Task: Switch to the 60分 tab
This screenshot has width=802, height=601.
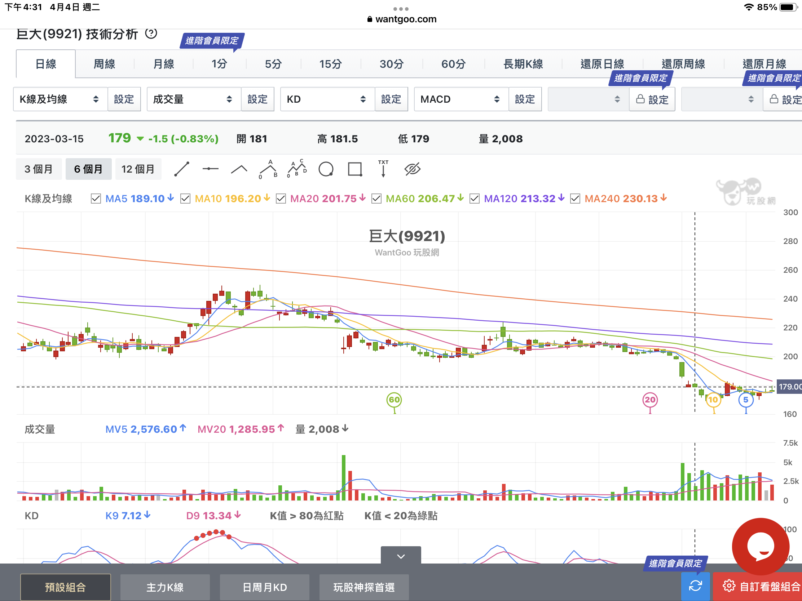Action: (x=453, y=64)
